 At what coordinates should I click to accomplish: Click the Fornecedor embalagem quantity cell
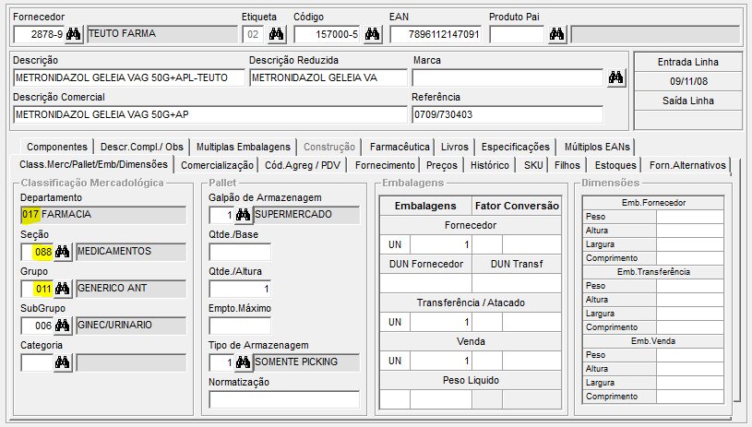pyautogui.click(x=441, y=245)
